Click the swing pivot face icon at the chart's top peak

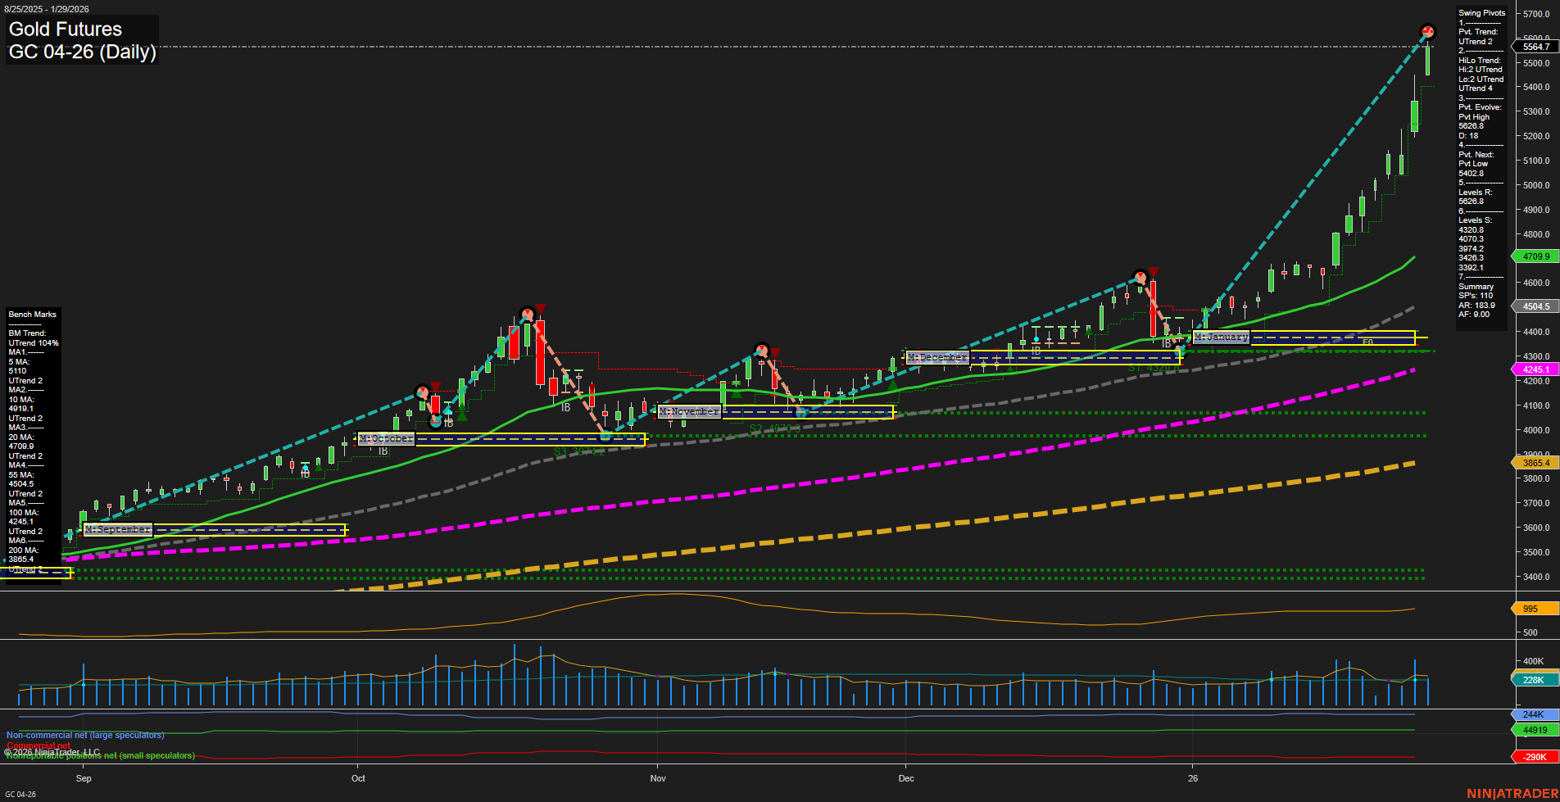[1427, 33]
